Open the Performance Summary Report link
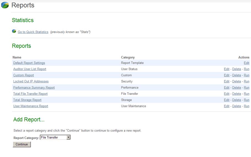Viewport: 251px width, 157px height. [34, 88]
